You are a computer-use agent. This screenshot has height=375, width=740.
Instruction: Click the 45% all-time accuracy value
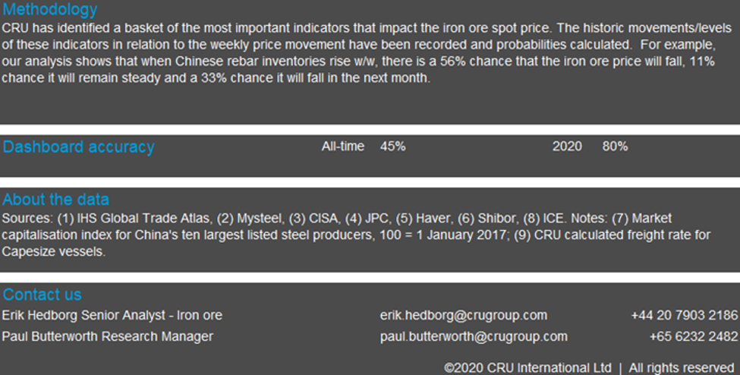point(392,147)
